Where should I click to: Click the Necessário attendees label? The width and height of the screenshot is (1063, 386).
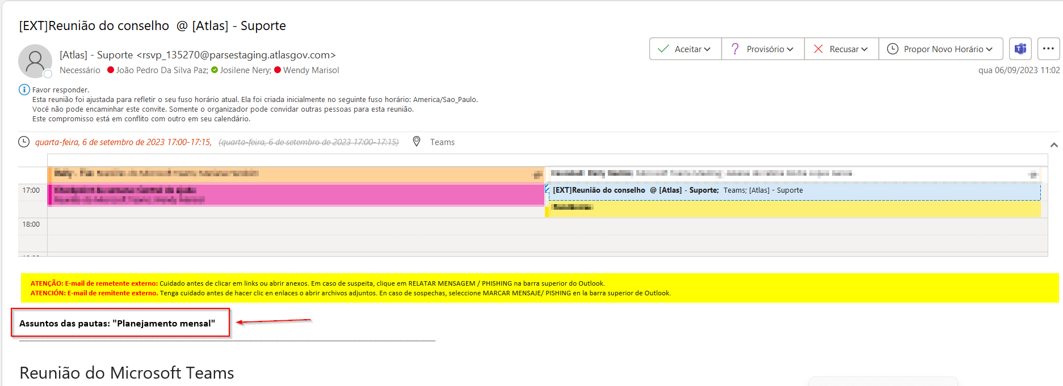pos(80,70)
